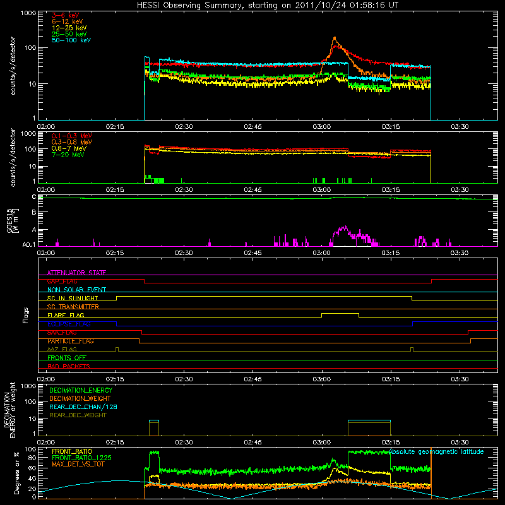Click the DECIMATION ENERGY or weight axis label
The image size is (505, 505).
(x=9, y=410)
